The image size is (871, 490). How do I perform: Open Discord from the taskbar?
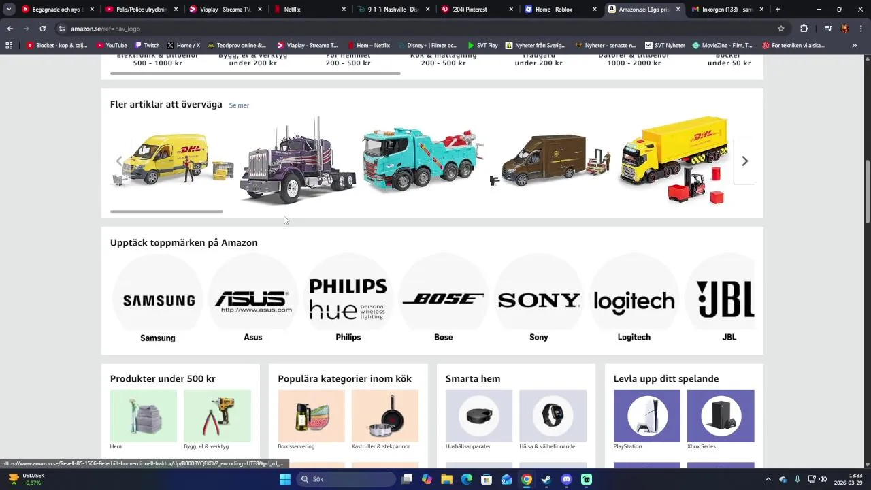[567, 479]
